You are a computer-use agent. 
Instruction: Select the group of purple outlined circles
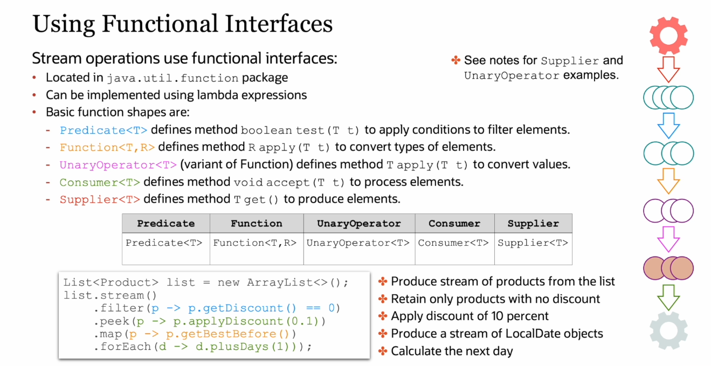668,211
